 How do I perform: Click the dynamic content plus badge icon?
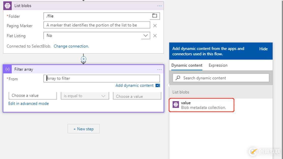point(158,85)
